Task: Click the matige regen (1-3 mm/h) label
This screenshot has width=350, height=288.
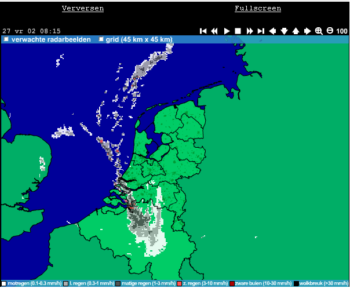Action: [148, 283]
